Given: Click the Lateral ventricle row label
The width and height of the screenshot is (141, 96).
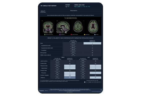Looking at the screenshot, I should (44, 61).
